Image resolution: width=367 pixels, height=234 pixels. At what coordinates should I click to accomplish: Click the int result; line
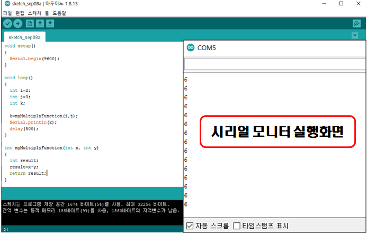24,161
